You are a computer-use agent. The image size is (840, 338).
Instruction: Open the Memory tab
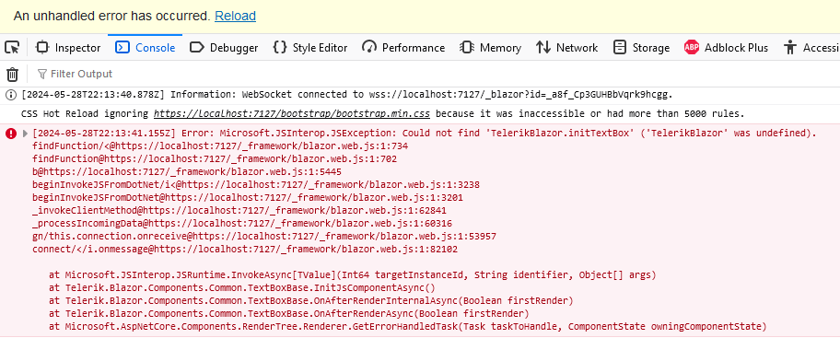pyautogui.click(x=490, y=48)
